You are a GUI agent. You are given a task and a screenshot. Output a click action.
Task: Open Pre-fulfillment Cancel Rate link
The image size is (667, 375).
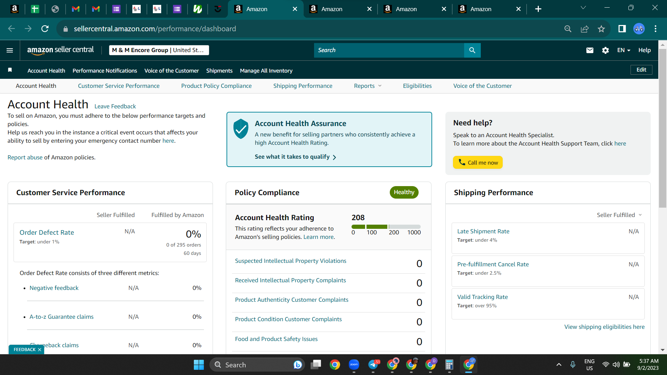(x=493, y=264)
